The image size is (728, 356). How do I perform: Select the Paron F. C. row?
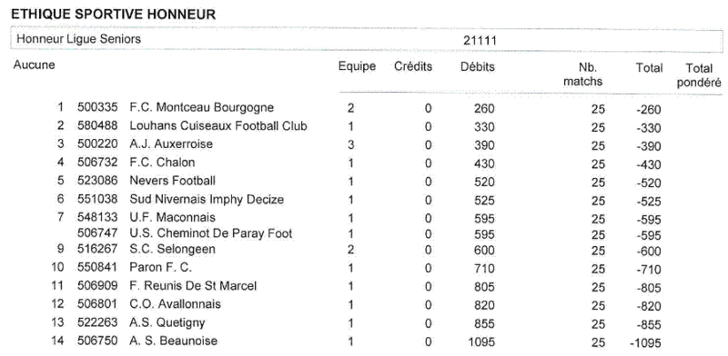coord(359,269)
